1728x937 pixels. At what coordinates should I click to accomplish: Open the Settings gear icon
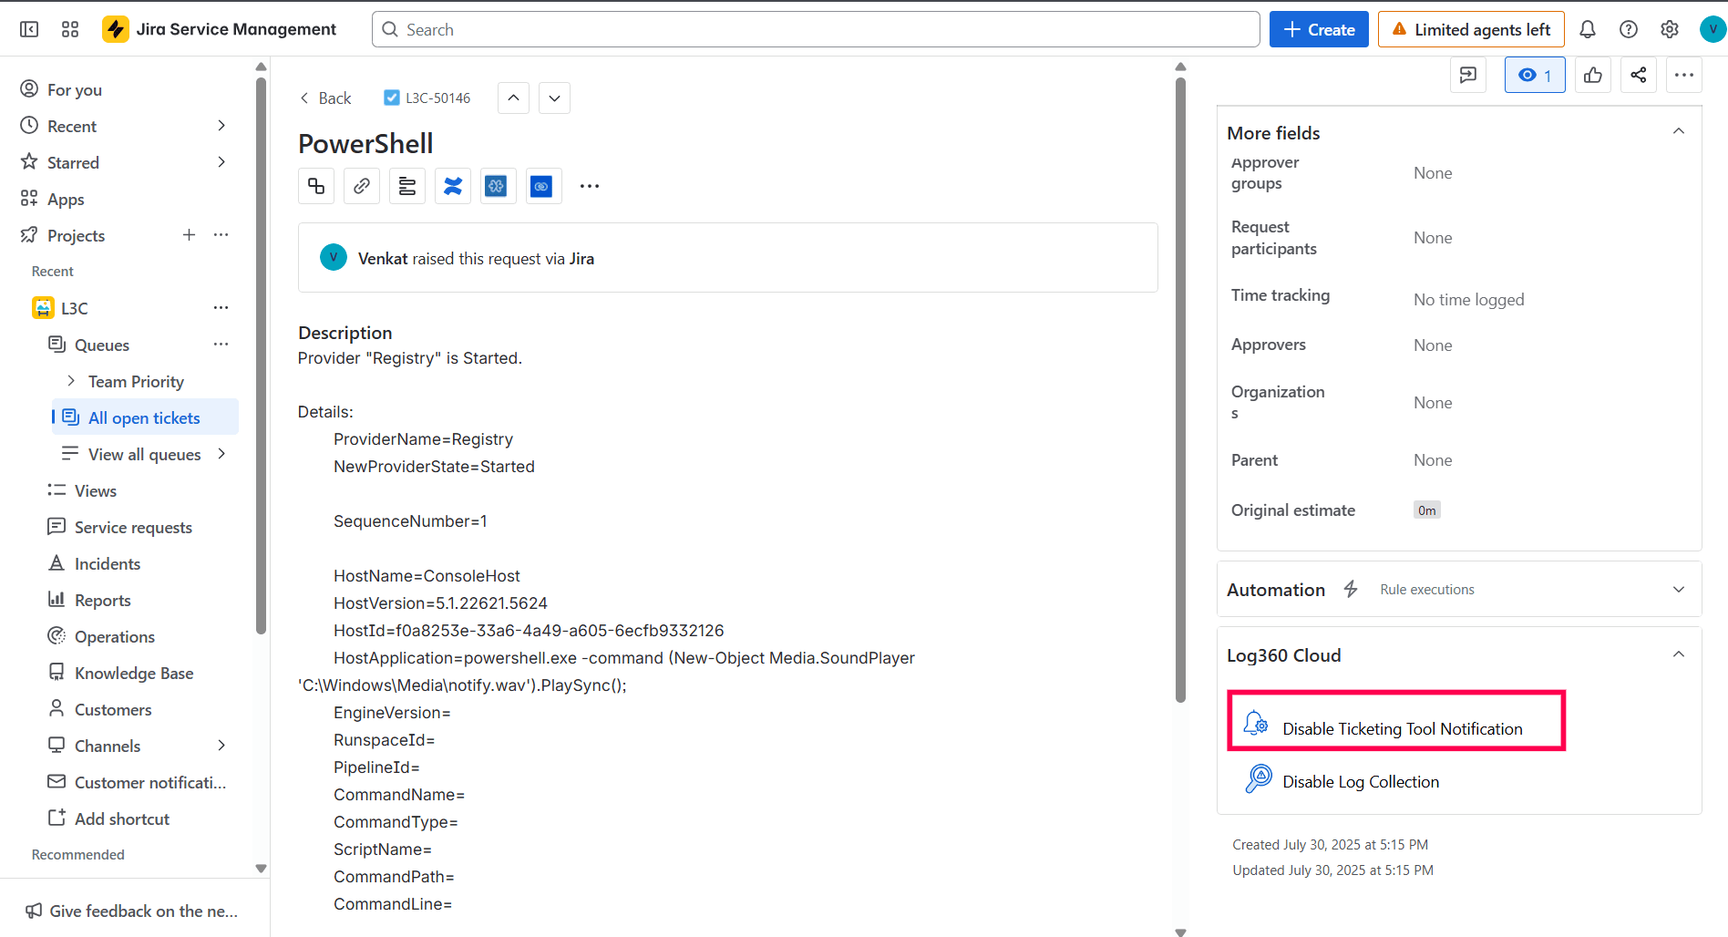(x=1669, y=28)
